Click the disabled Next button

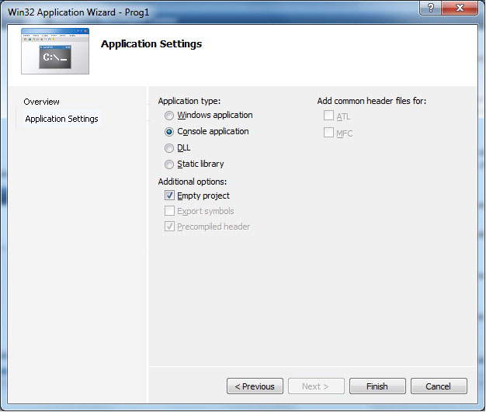[x=316, y=386]
